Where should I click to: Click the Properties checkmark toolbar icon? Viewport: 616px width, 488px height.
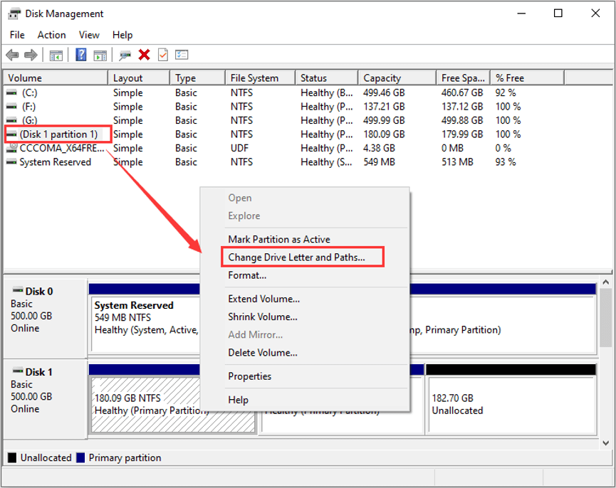tap(163, 55)
